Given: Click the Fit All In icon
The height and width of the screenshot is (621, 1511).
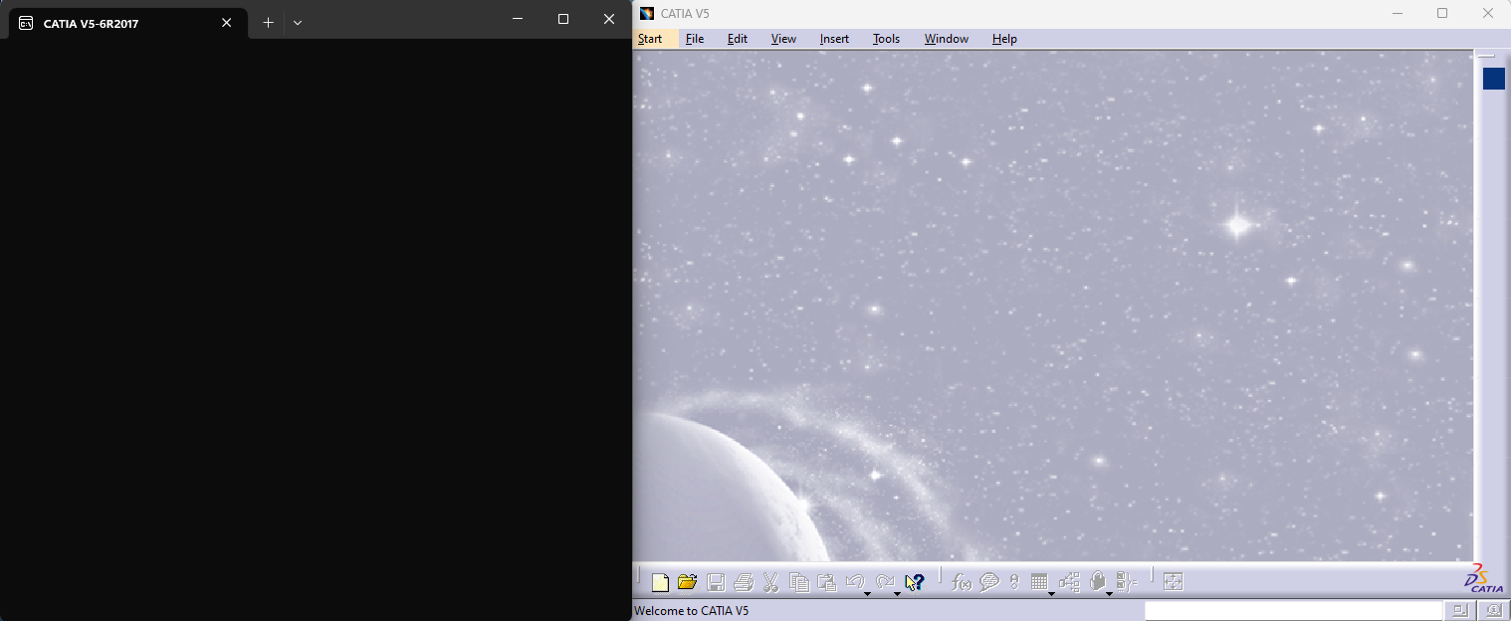Looking at the screenshot, I should (1174, 582).
